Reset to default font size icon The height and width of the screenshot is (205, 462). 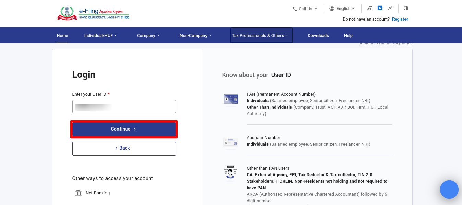(x=380, y=8)
